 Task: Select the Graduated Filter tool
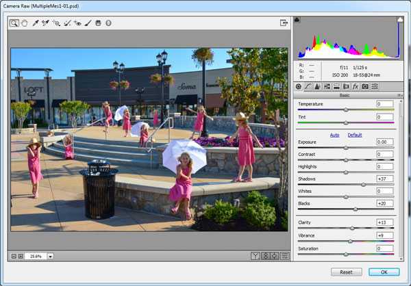coord(98,23)
